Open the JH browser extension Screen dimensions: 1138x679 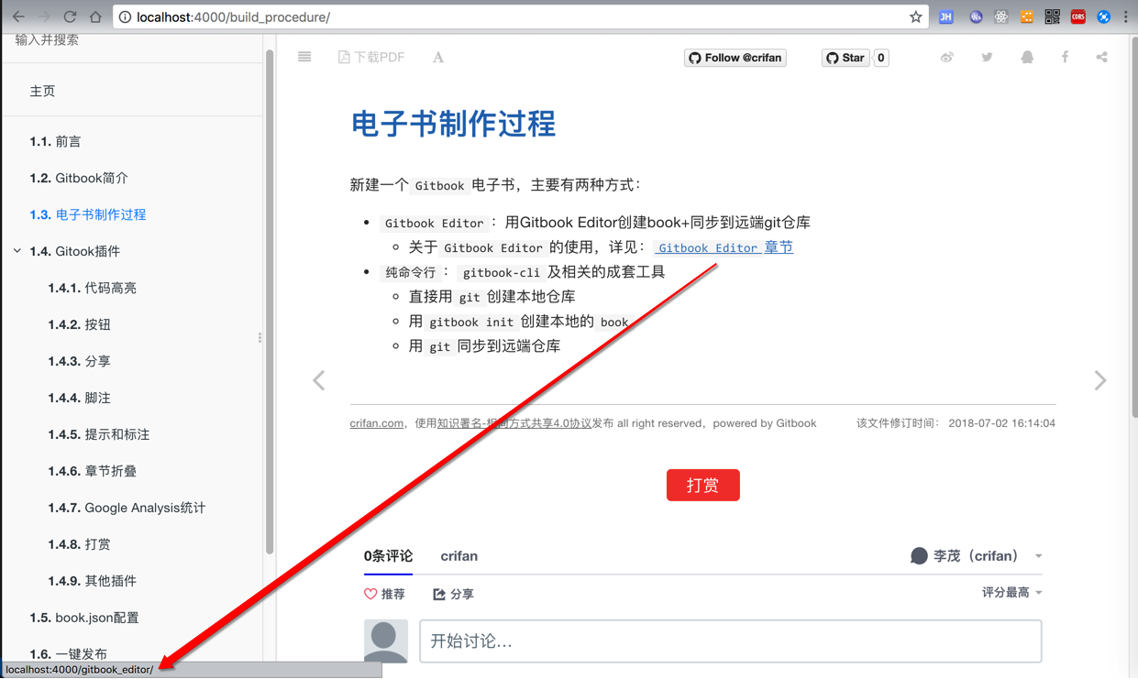tap(946, 16)
